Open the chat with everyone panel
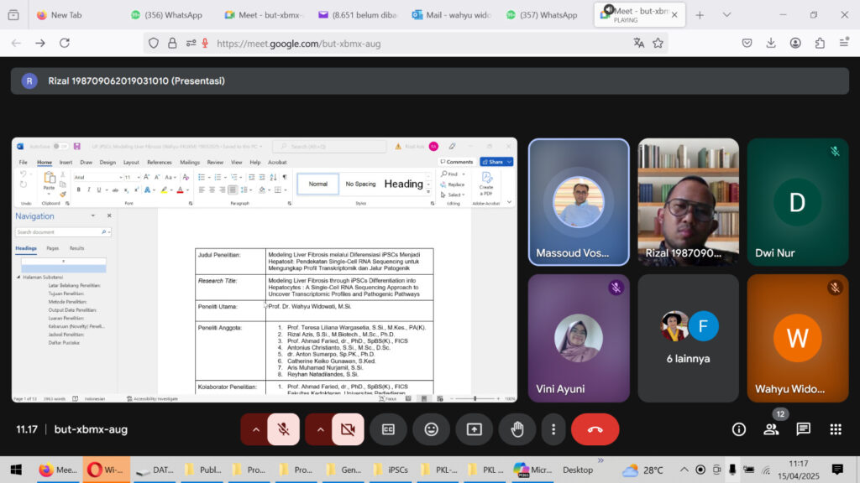 click(803, 429)
